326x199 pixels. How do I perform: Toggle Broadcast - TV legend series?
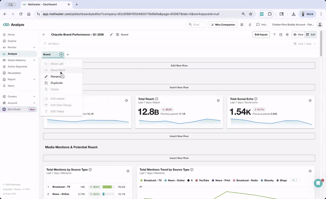click(x=151, y=181)
